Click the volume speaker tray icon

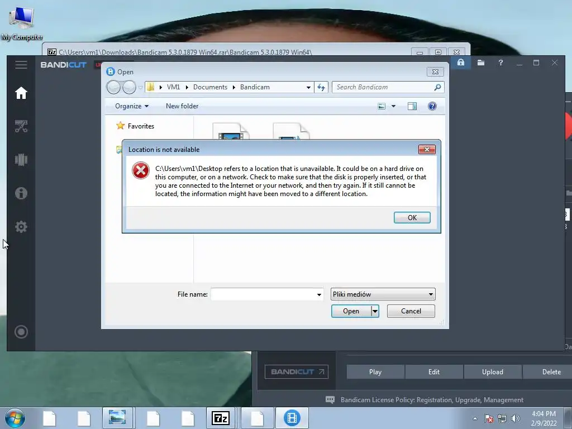click(x=516, y=418)
